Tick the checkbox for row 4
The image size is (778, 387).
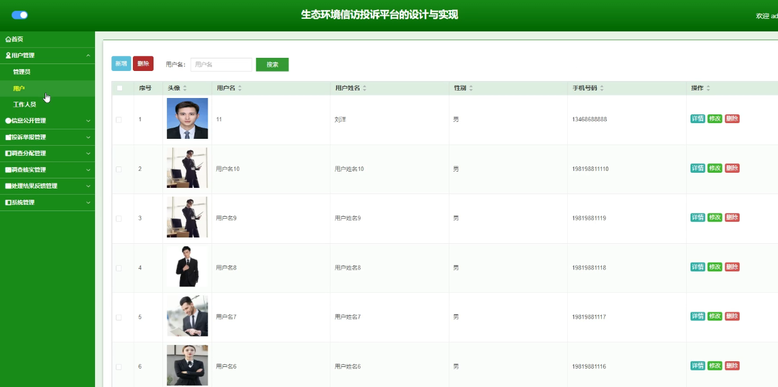(x=119, y=268)
